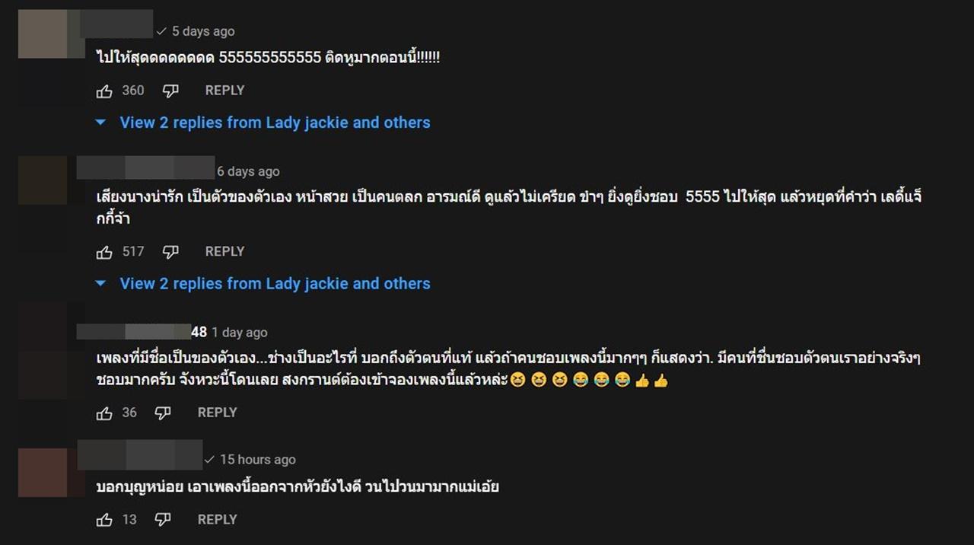Dislike the comment with 36 likes
Image resolution: width=974 pixels, height=545 pixels.
pyautogui.click(x=163, y=413)
